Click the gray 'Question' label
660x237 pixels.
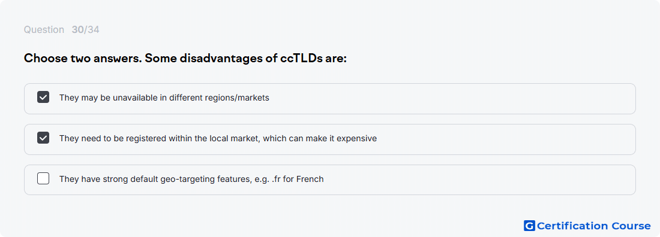(44, 30)
